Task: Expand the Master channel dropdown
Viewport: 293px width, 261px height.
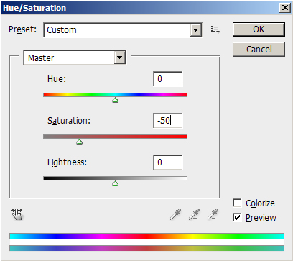Action: [119, 58]
